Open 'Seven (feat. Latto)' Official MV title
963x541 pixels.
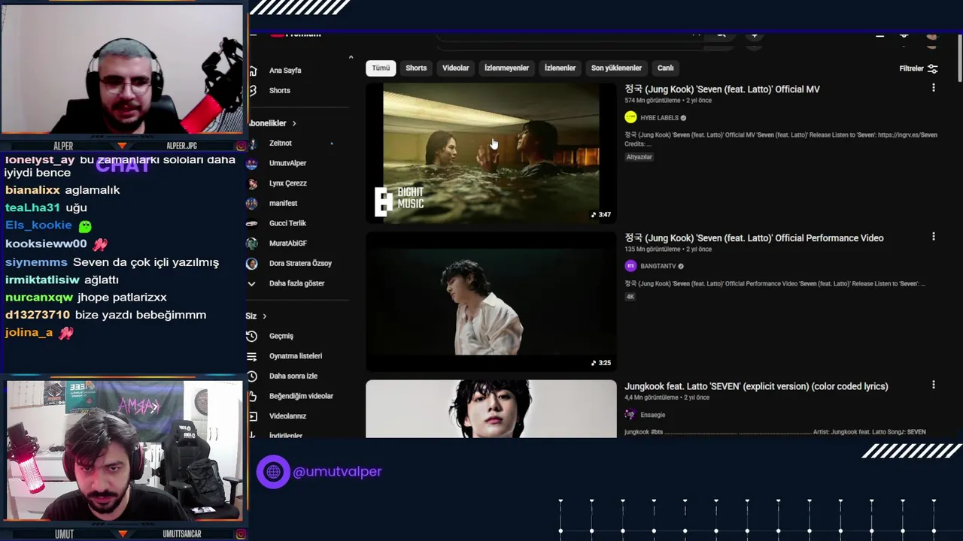(722, 89)
